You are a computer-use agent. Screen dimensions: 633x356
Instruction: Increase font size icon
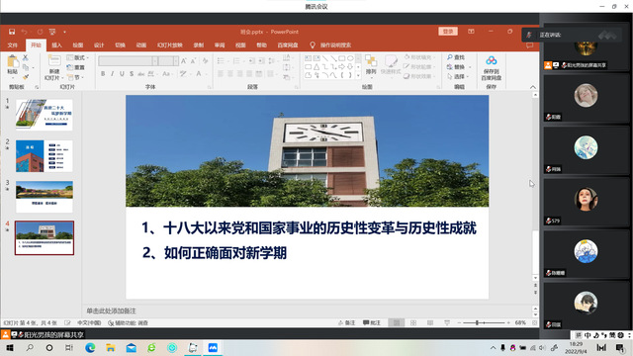coord(184,61)
